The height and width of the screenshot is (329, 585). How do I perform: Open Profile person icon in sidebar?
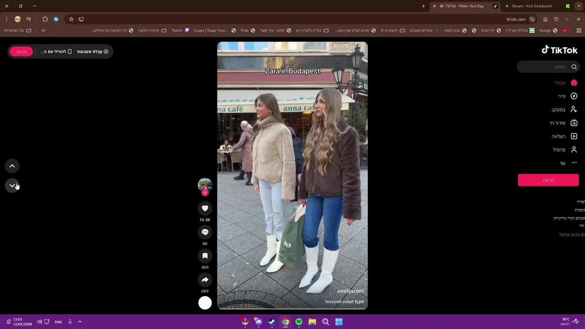tap(574, 149)
